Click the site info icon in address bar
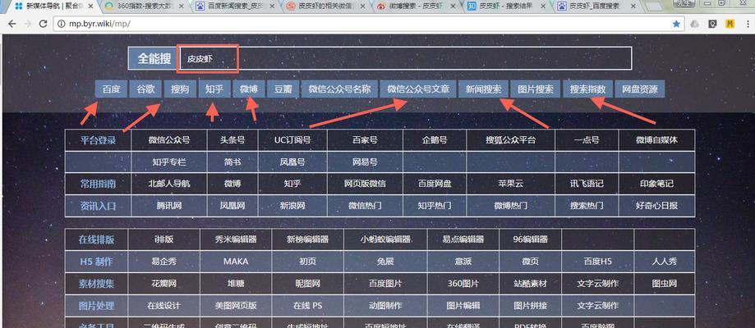Image resolution: width=755 pixels, height=328 pixels. [61, 24]
